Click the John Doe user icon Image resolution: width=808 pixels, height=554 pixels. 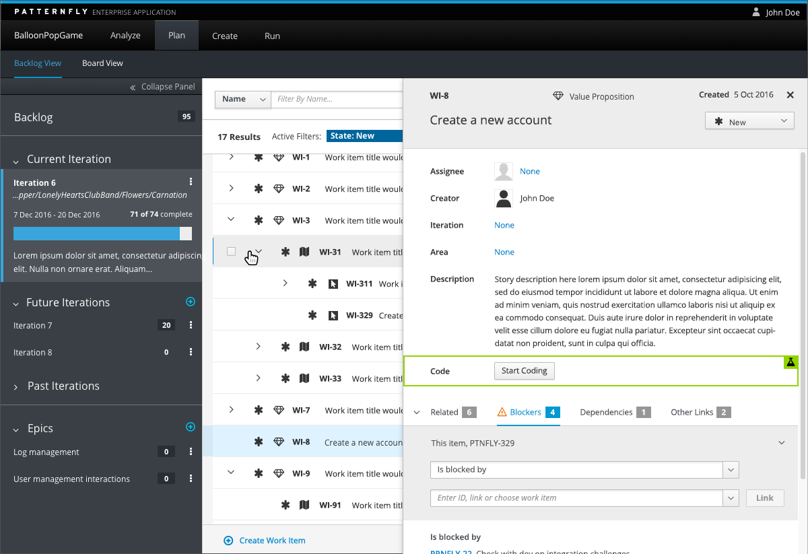(756, 12)
